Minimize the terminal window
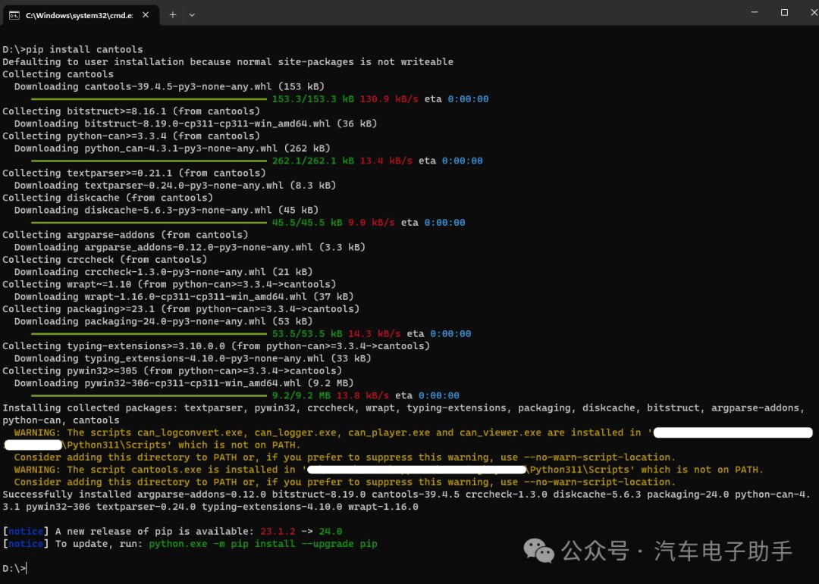The height and width of the screenshot is (584, 819). [x=755, y=12]
